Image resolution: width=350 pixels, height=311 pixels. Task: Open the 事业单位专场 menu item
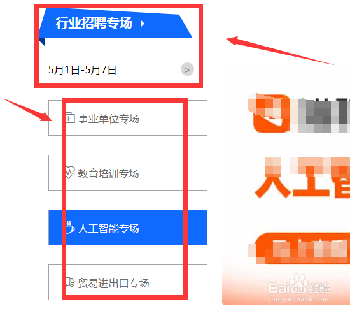(128, 118)
